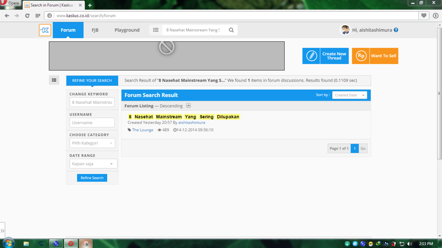Click the browser Forward arrow
The image size is (442, 248).
(x=17, y=16)
